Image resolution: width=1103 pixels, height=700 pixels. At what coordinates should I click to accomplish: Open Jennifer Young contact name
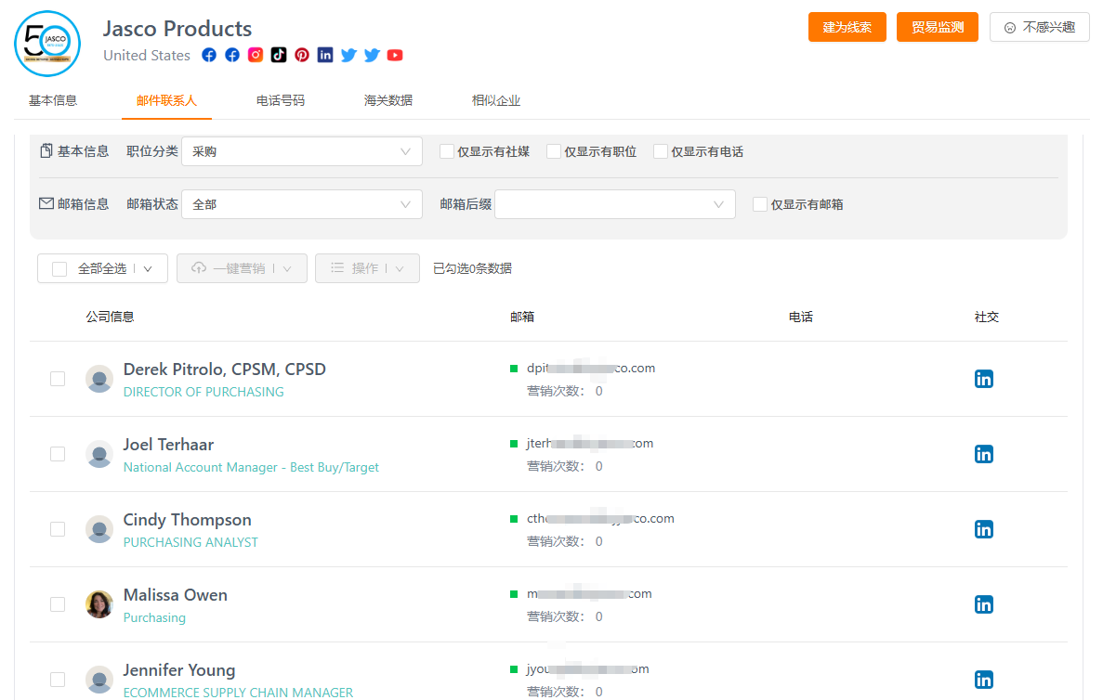[x=178, y=669]
